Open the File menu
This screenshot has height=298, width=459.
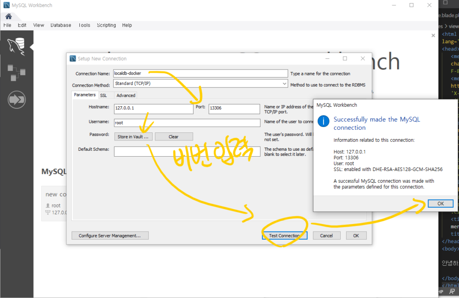(7, 25)
